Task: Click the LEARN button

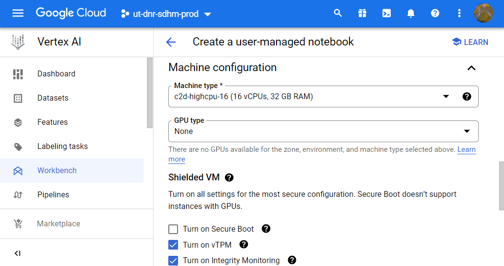Action: [x=470, y=42]
